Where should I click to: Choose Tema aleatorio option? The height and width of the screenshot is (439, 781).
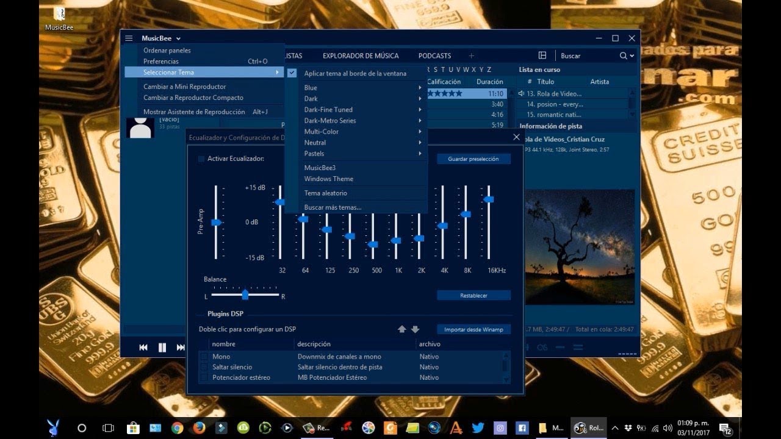point(356,193)
